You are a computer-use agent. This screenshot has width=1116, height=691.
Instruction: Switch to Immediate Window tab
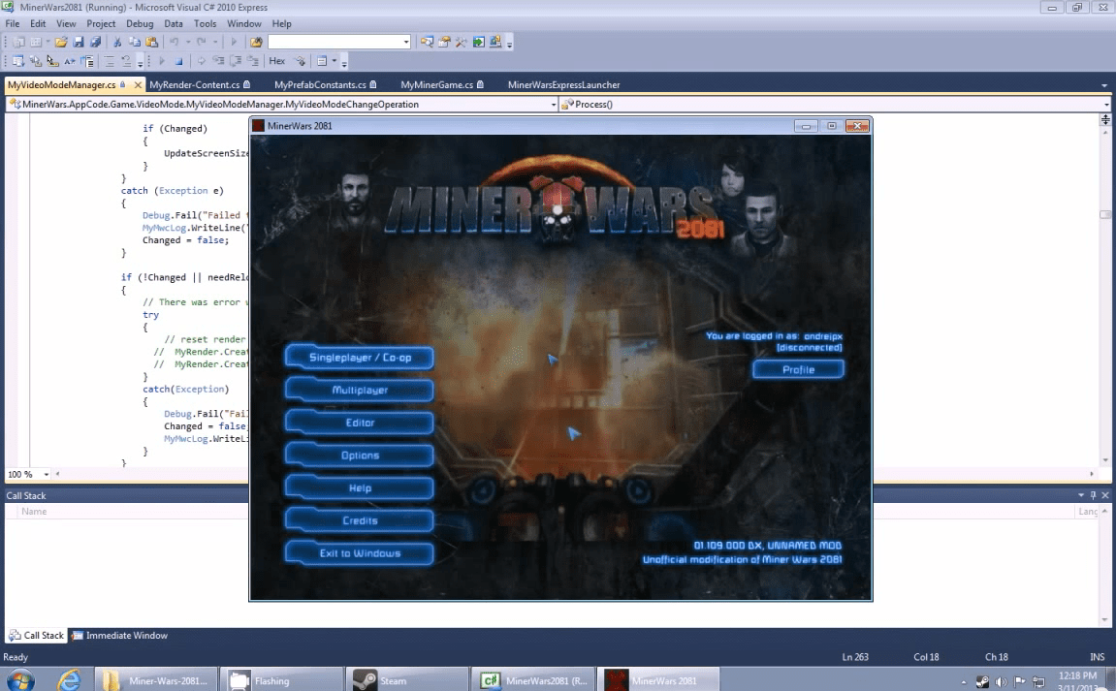click(119, 636)
